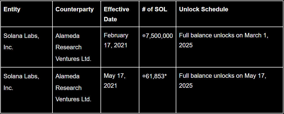Click Solana Labs, Inc. in the second data row
Image resolution: width=284 pixels, height=114 pixels.
click(x=21, y=82)
